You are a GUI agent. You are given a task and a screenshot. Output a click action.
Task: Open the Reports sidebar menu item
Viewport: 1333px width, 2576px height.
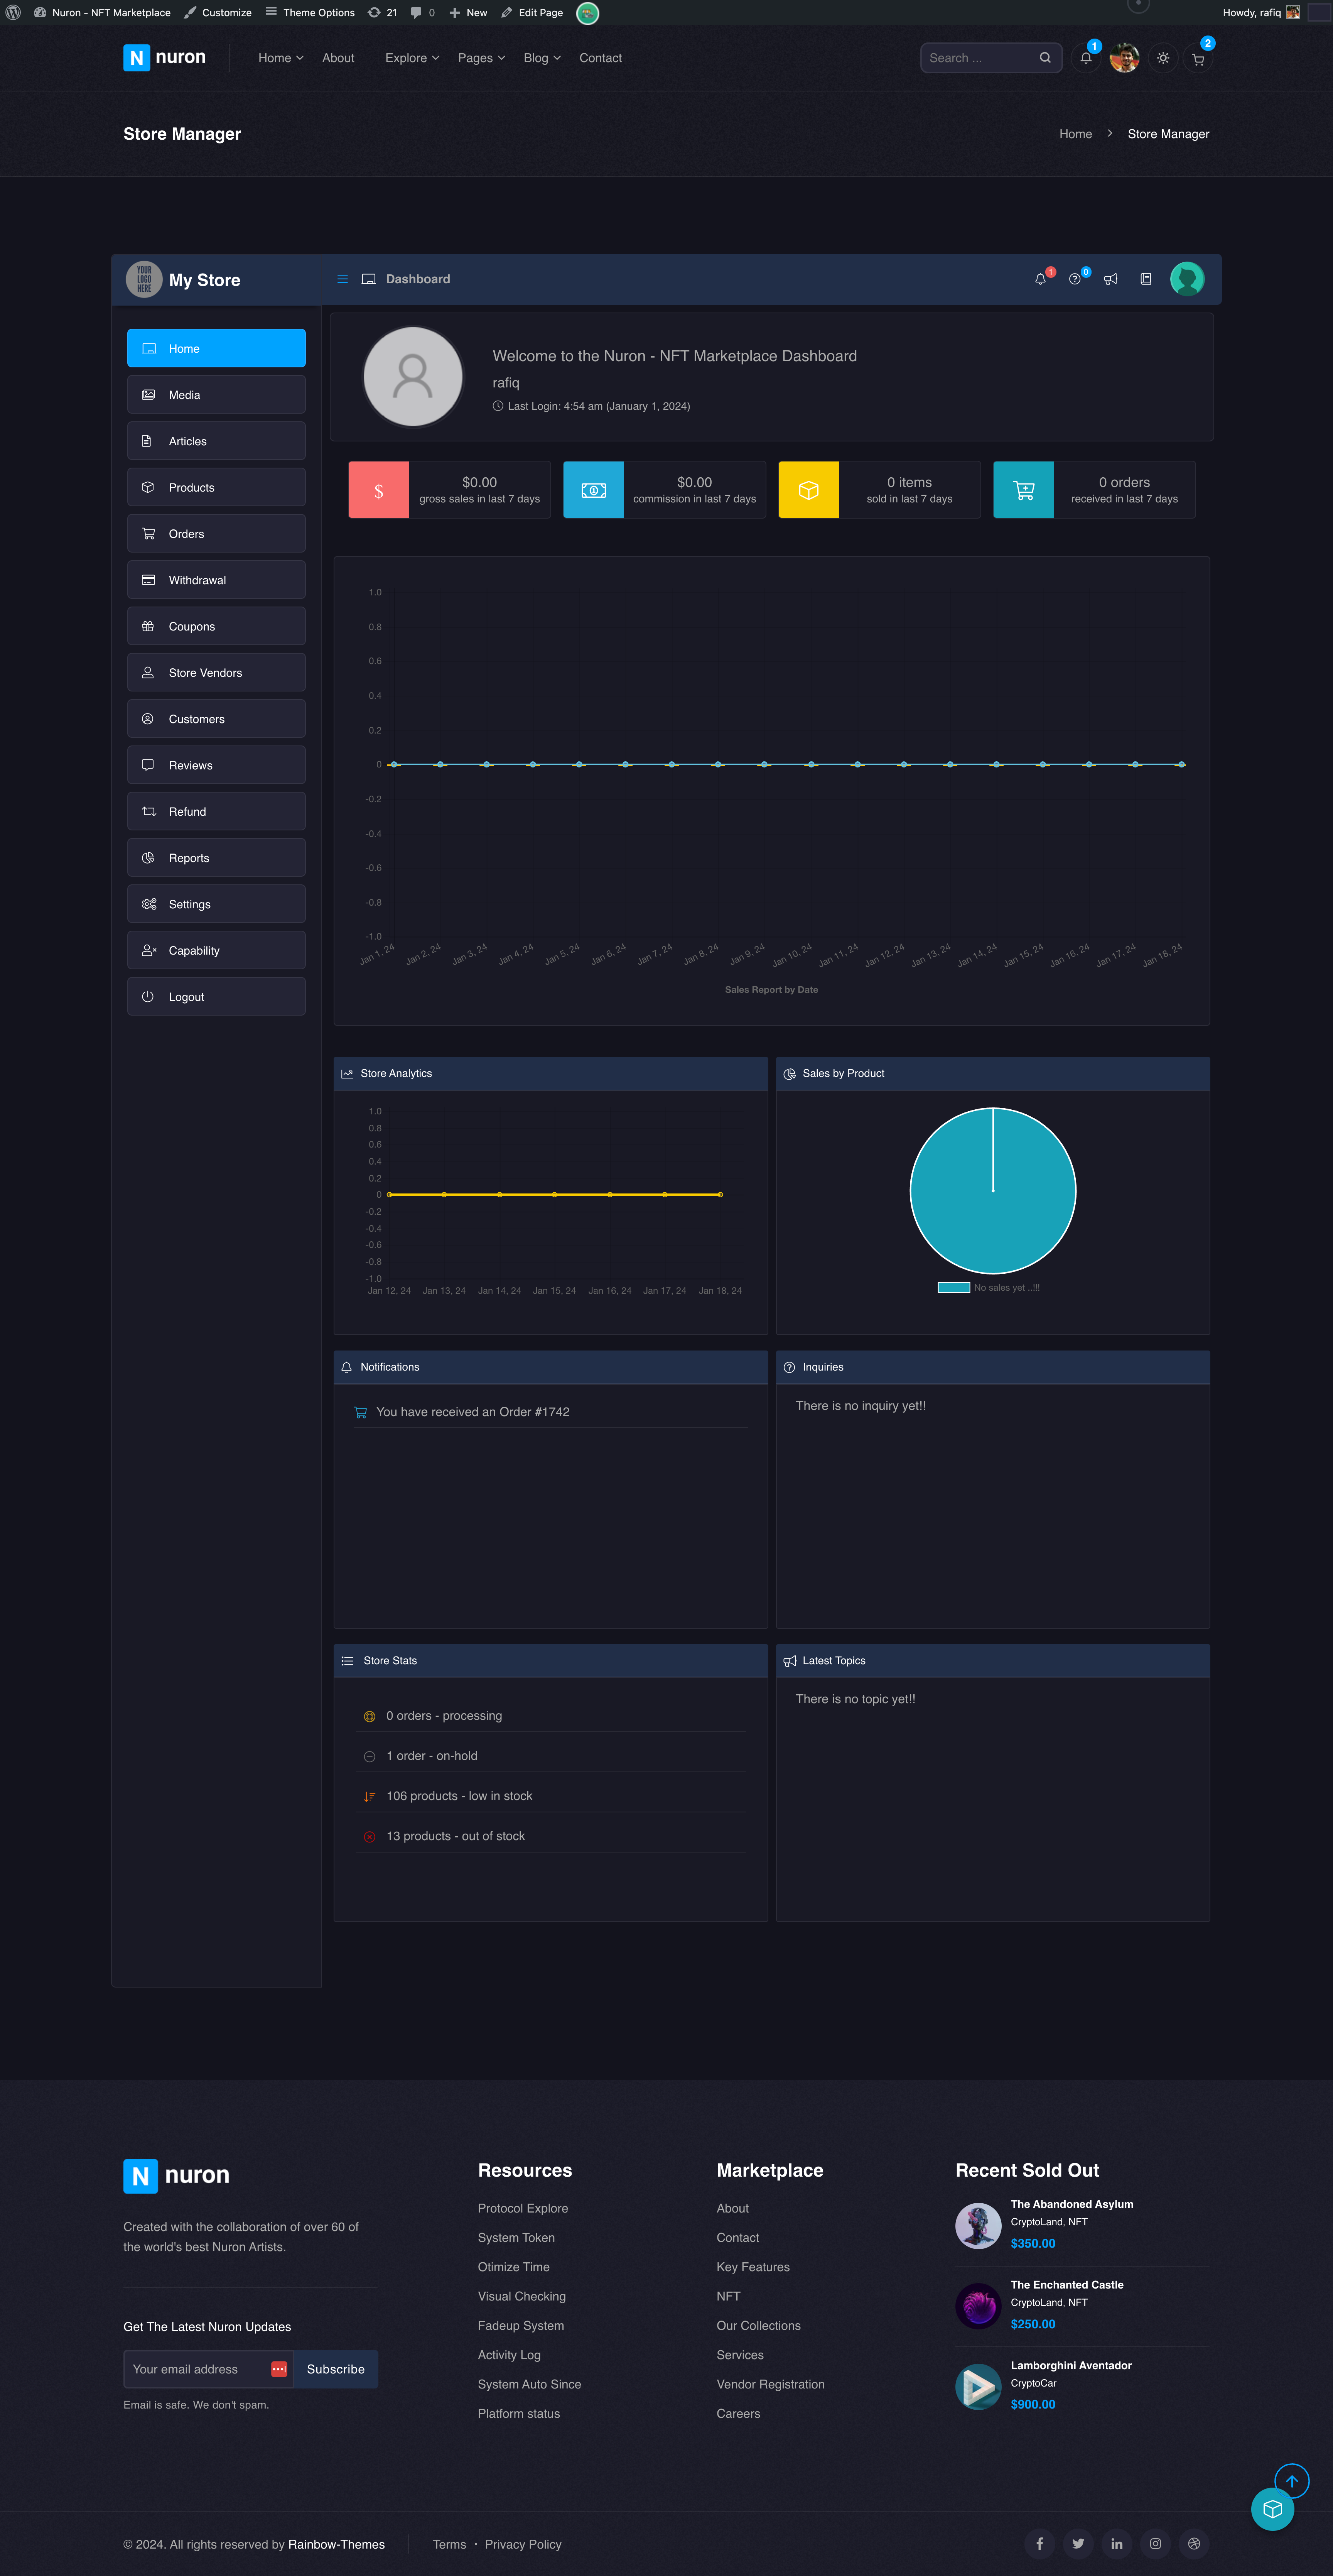tap(216, 858)
